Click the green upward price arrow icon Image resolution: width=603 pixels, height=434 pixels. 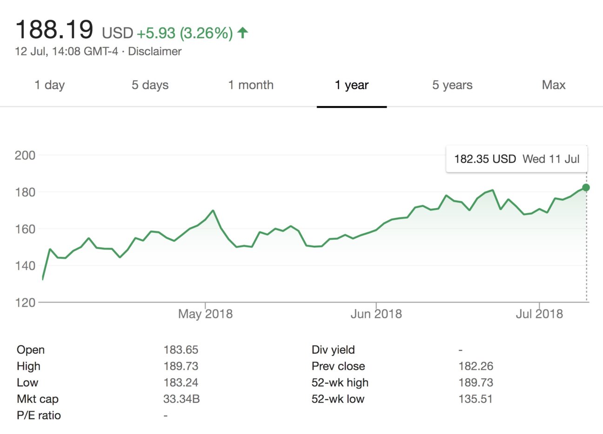pyautogui.click(x=243, y=33)
